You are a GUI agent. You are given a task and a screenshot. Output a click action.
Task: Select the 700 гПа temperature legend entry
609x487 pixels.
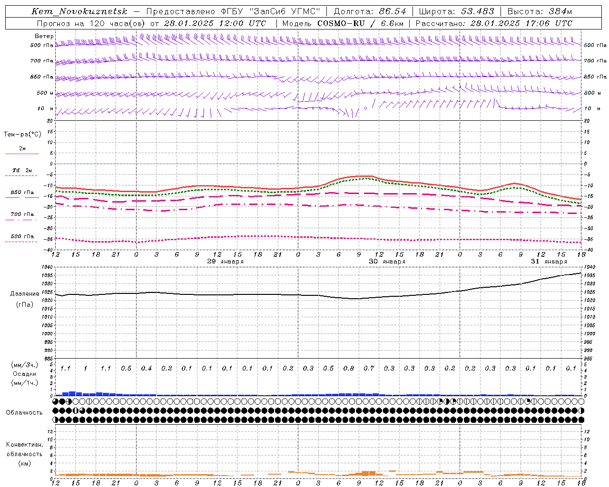tap(22, 214)
